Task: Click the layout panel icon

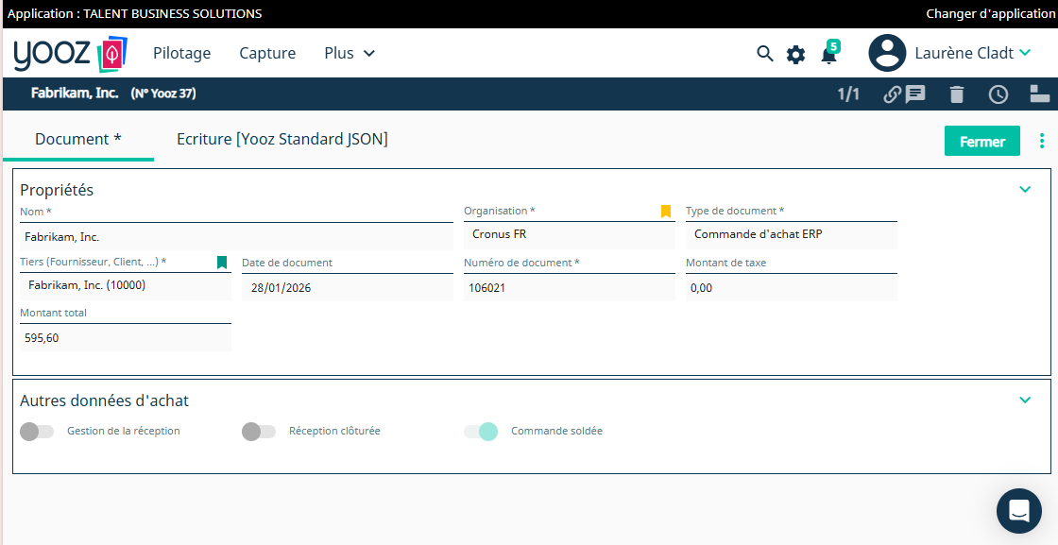Action: (x=1039, y=94)
